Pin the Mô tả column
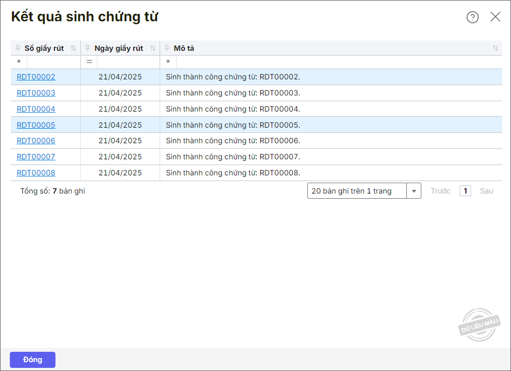 167,48
